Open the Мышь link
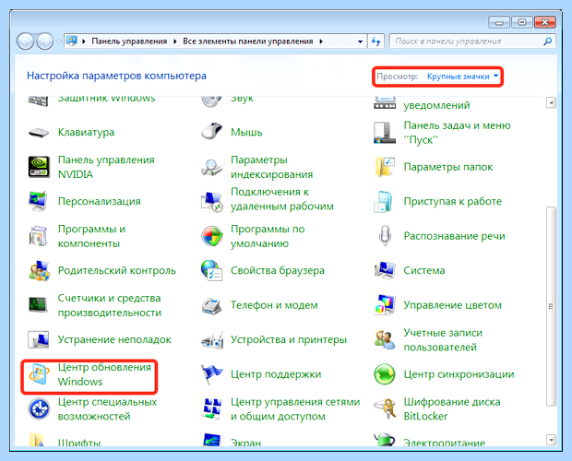The width and height of the screenshot is (572, 461). [246, 132]
